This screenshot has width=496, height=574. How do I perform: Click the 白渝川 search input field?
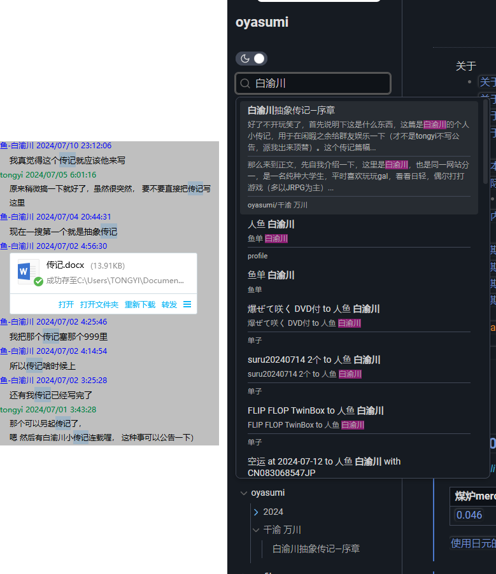318,83
